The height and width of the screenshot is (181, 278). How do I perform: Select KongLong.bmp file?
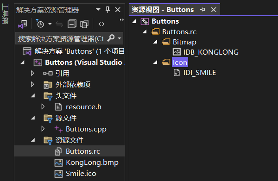click(92, 162)
